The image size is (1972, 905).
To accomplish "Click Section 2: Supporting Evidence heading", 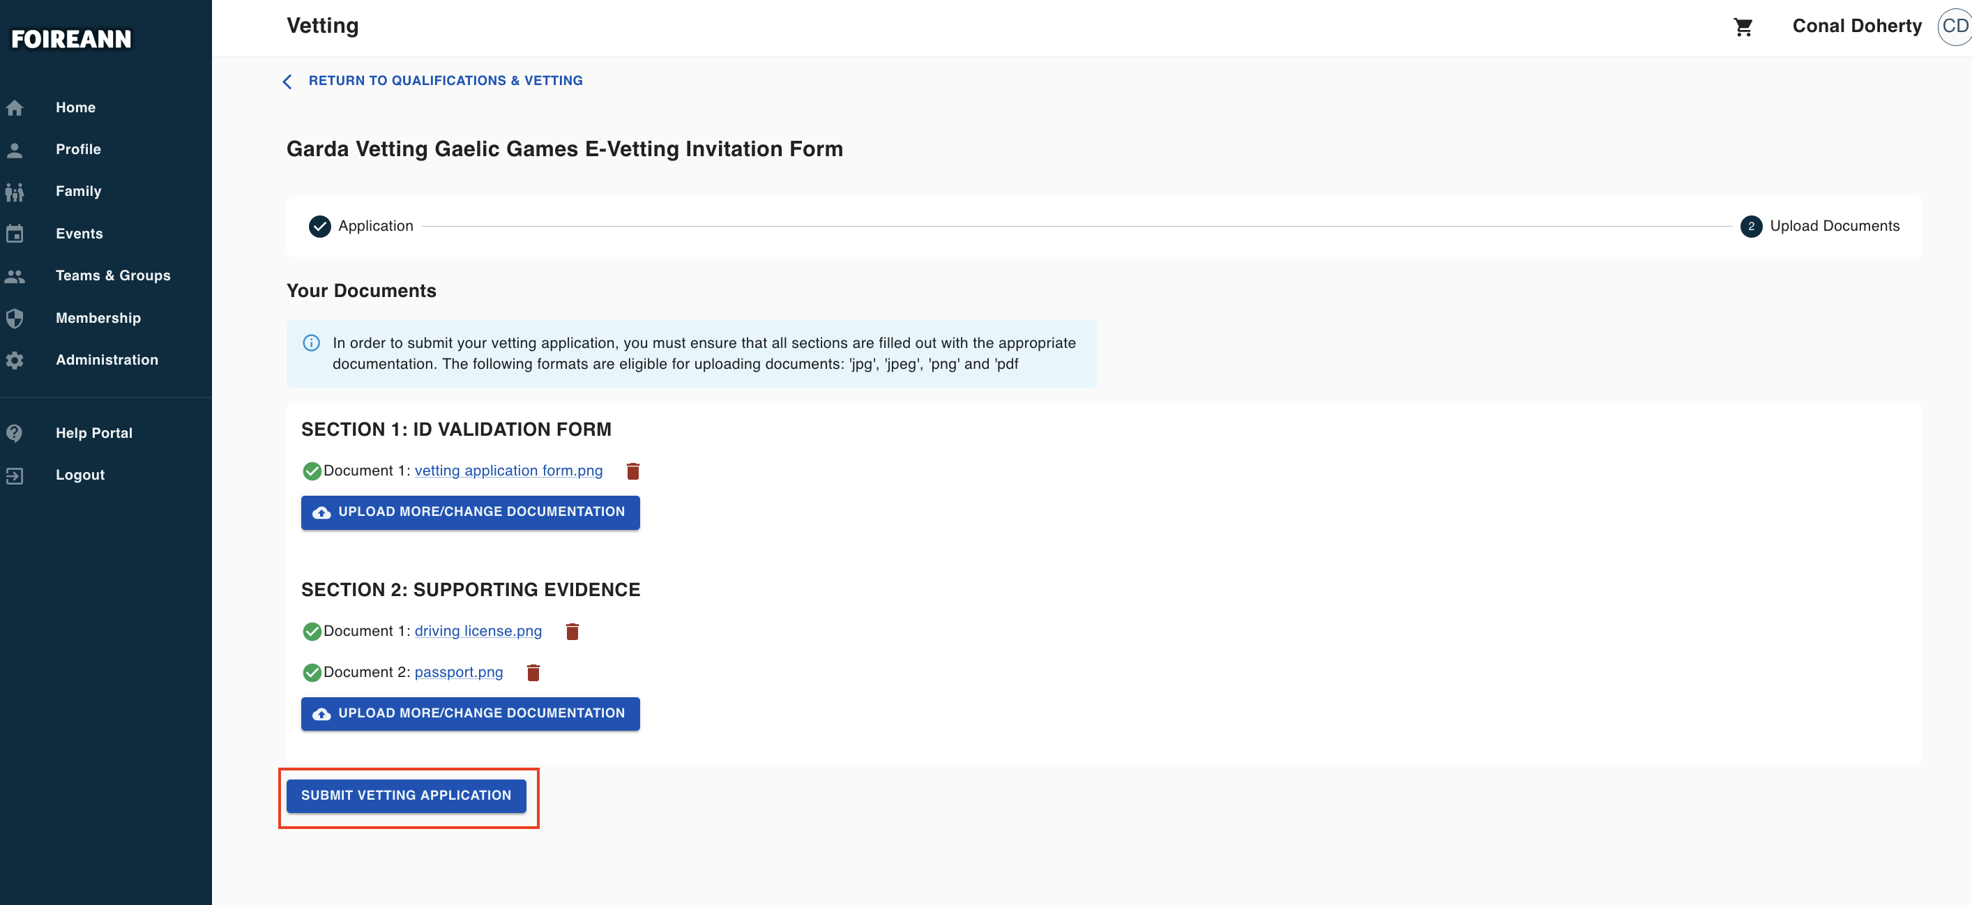I will point(471,590).
